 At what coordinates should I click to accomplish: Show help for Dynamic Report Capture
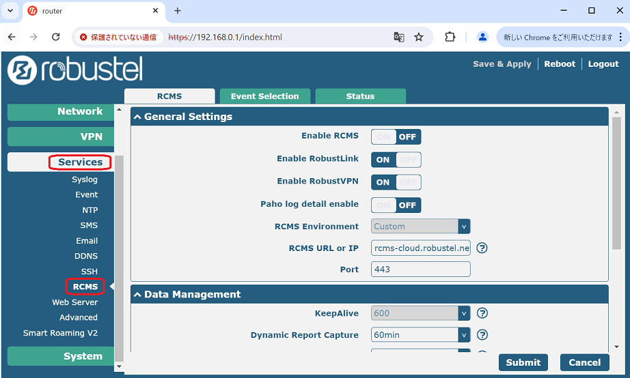pos(482,334)
